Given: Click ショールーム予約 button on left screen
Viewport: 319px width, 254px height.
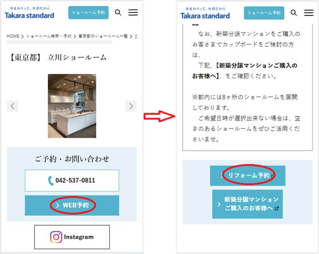Looking at the screenshot, I should 88,13.
